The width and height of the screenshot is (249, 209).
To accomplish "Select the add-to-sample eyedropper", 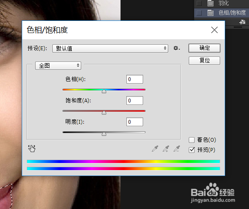I will coord(166,149).
